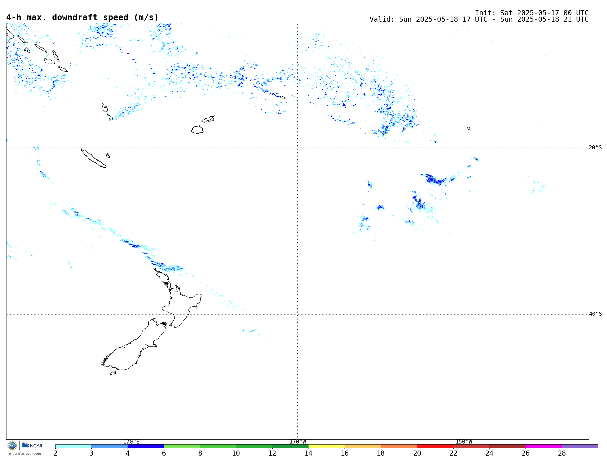This screenshot has width=607, height=457.
Task: Click the green 8-10 color swatch
Action: (x=218, y=446)
